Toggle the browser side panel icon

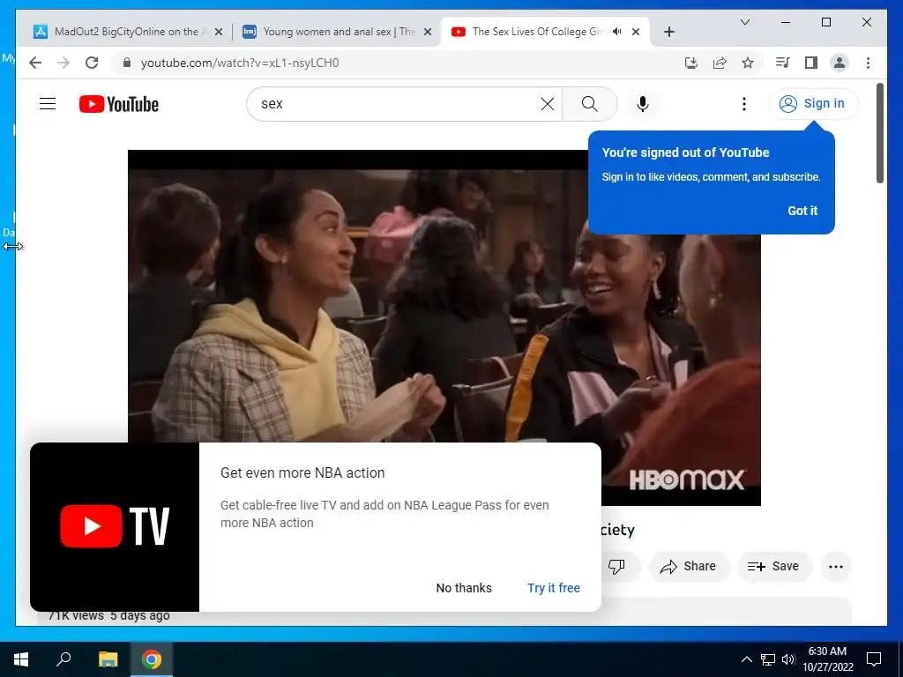click(811, 63)
